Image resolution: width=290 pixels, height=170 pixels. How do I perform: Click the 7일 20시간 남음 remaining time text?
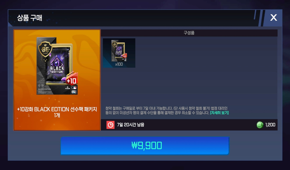[131, 125]
